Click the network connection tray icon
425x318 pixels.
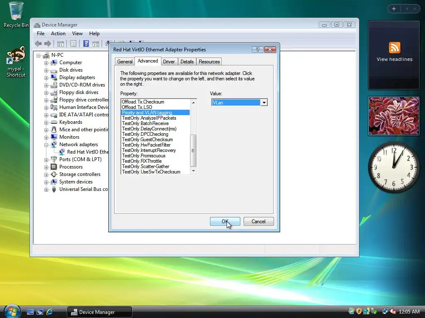pos(385,311)
